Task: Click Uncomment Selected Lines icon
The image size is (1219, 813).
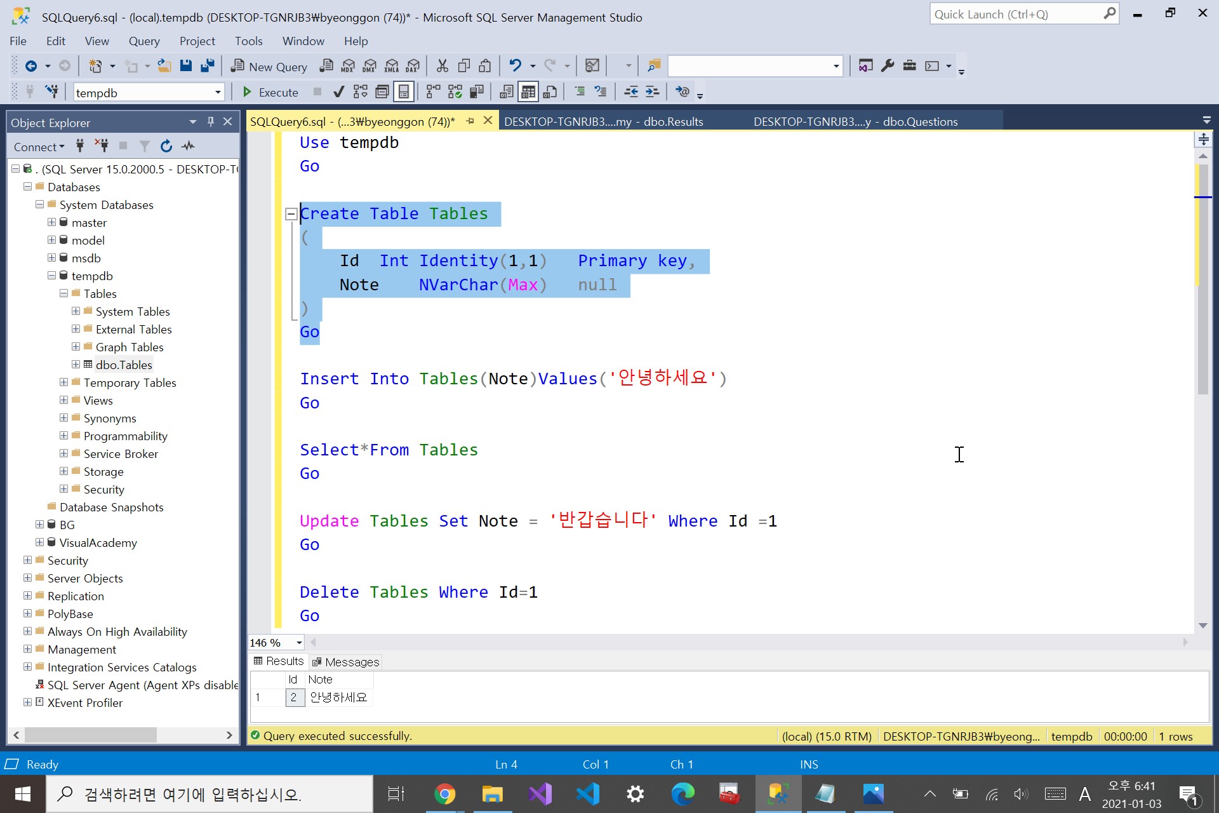Action: (601, 92)
